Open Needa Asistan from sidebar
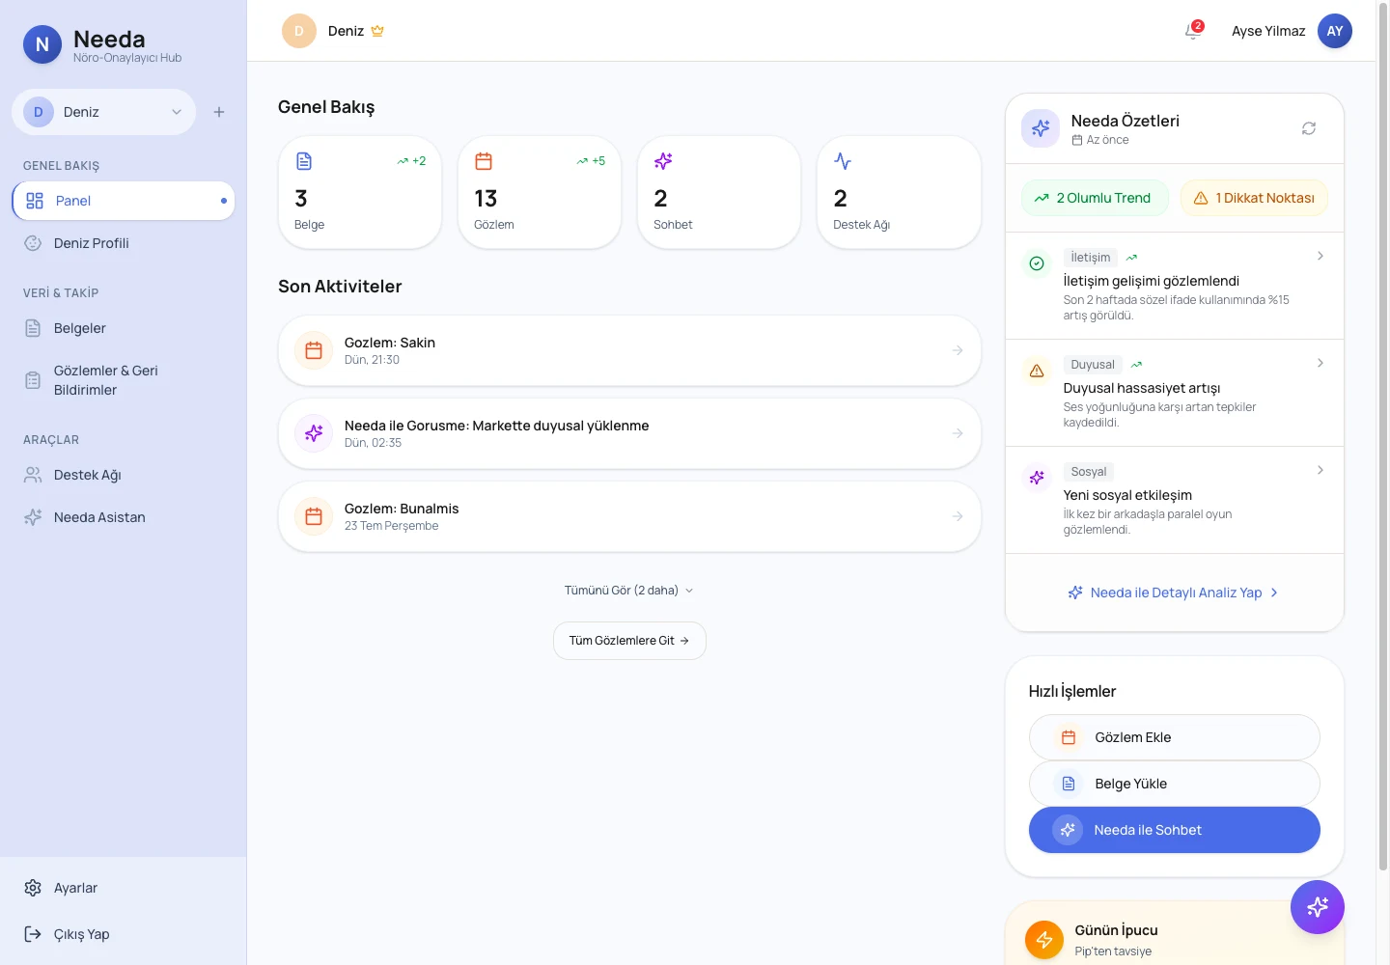 pyautogui.click(x=124, y=517)
